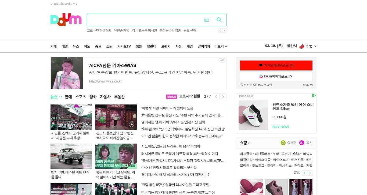Click the AD badge on the WIAS banner
The width and height of the screenshot is (367, 195).
tap(222, 60)
